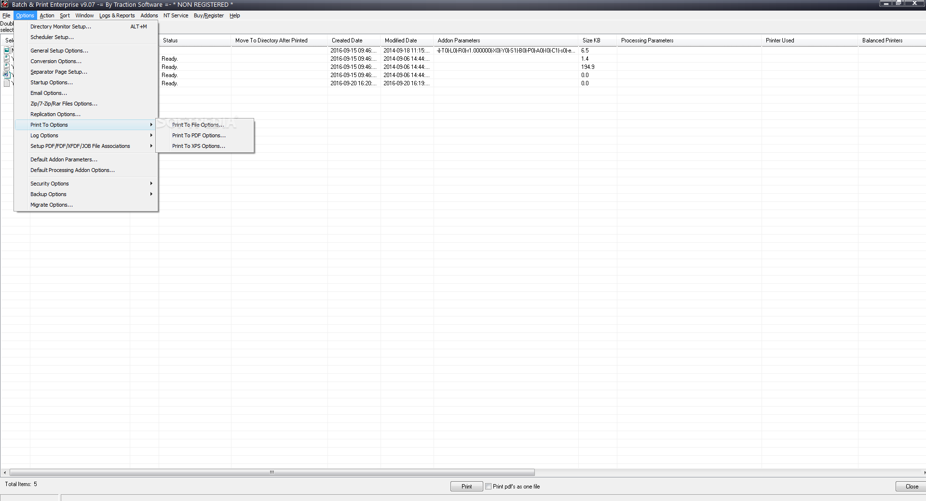
Task: Select the PDF file icon in the 1.4 KB row
Action: click(x=7, y=58)
